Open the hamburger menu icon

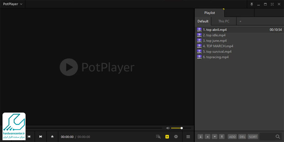pyautogui.click(x=188, y=137)
